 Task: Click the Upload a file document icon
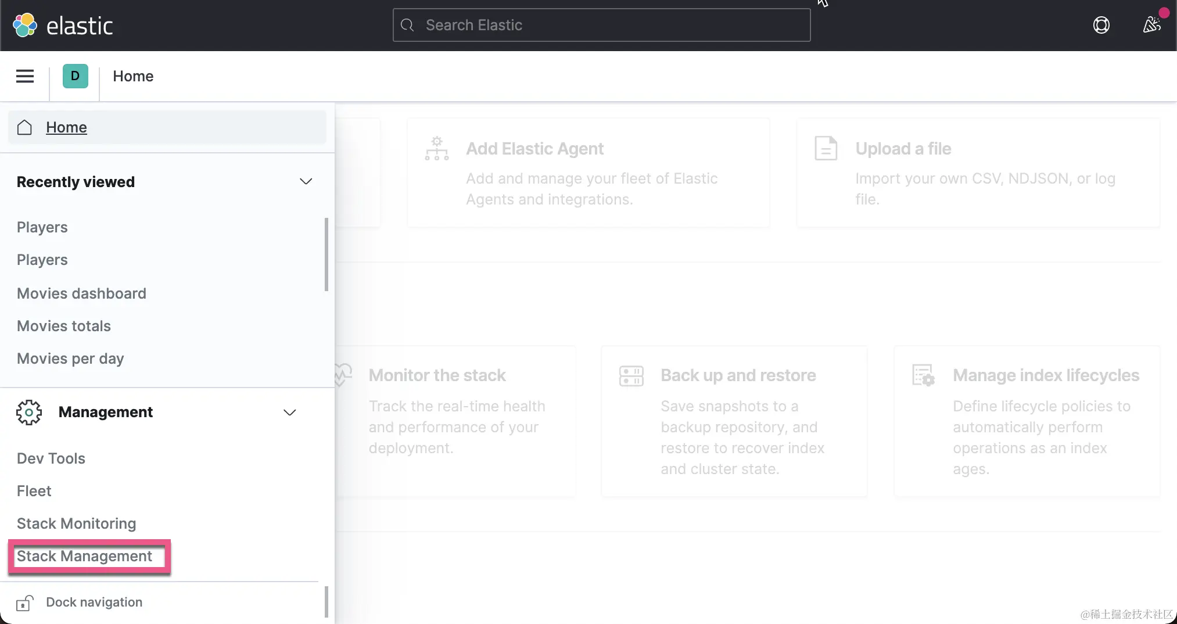pyautogui.click(x=826, y=148)
